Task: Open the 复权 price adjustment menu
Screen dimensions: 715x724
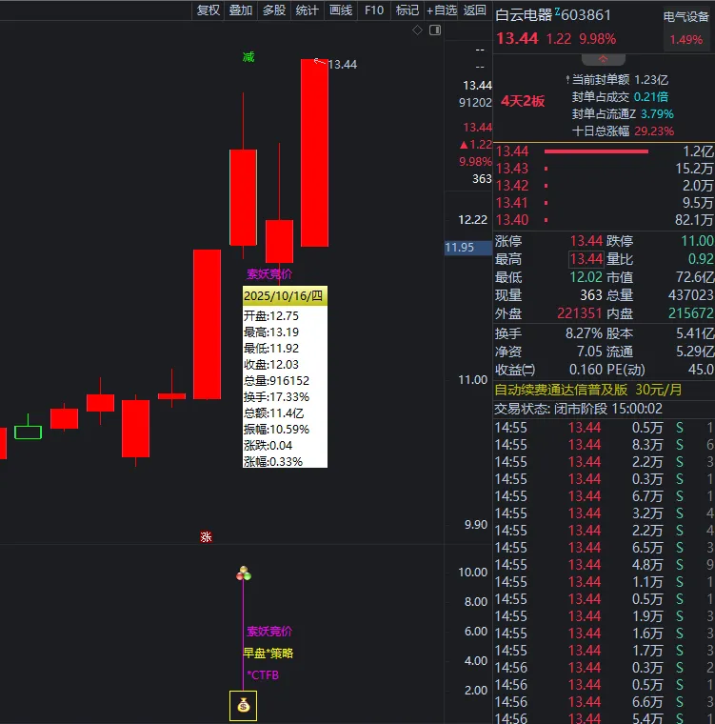Action: tap(208, 10)
